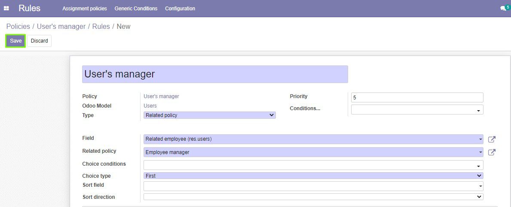Go to Policies breadcrumb
This screenshot has width=511, height=207.
point(18,27)
